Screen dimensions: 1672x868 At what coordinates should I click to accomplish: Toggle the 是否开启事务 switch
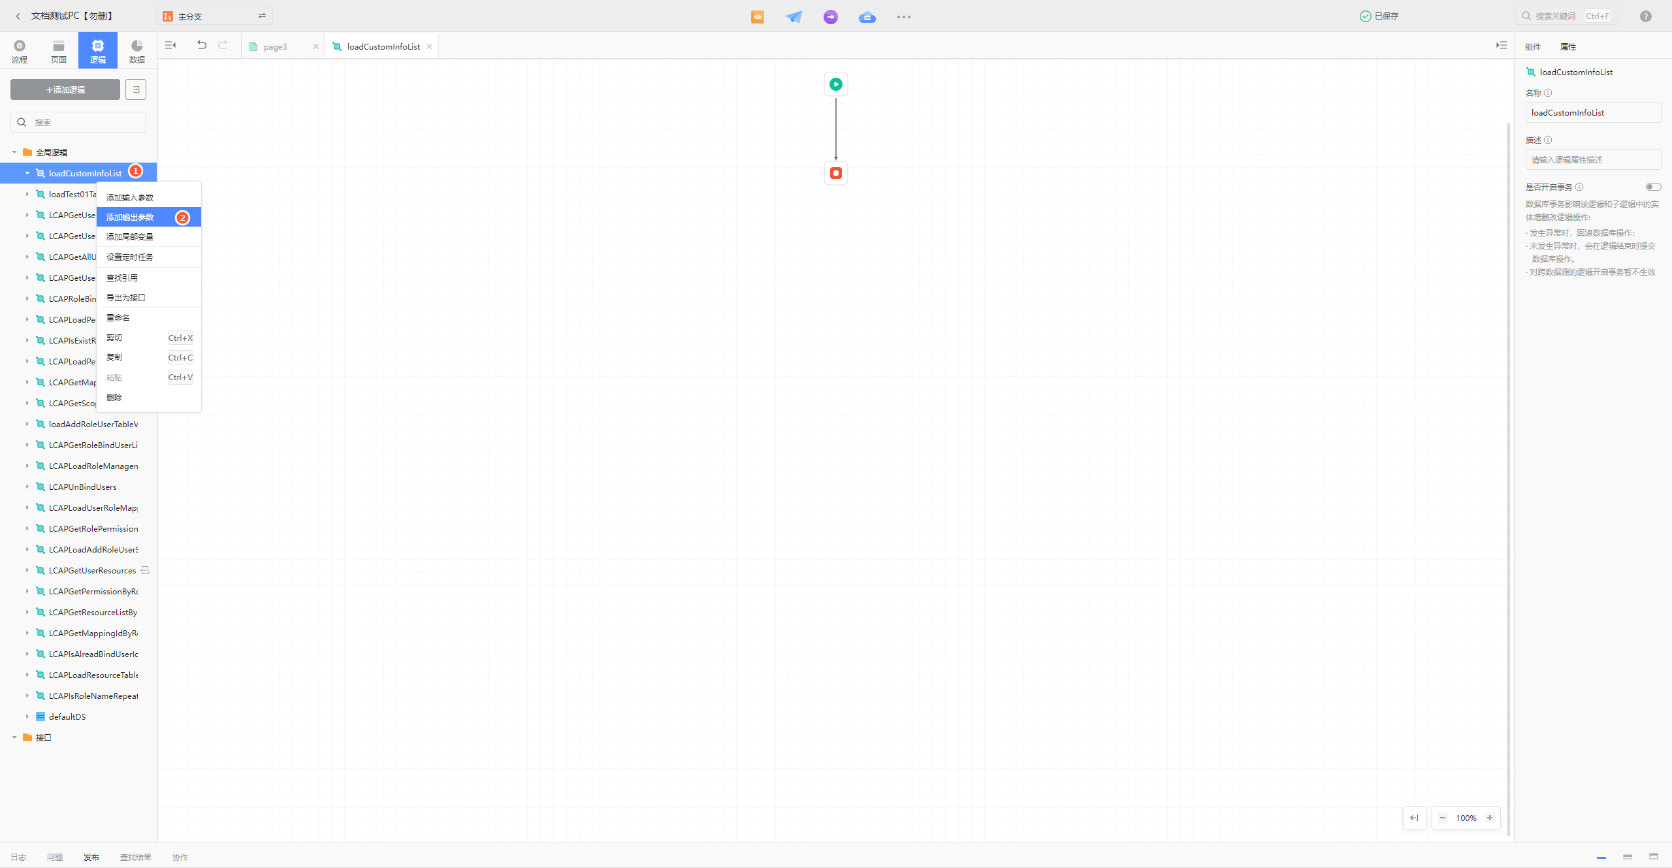point(1653,187)
